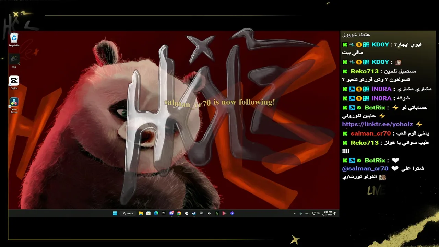Click the 'salman_cr70 is now following!' alert
Screen dimensions: 439x247
click(x=219, y=102)
